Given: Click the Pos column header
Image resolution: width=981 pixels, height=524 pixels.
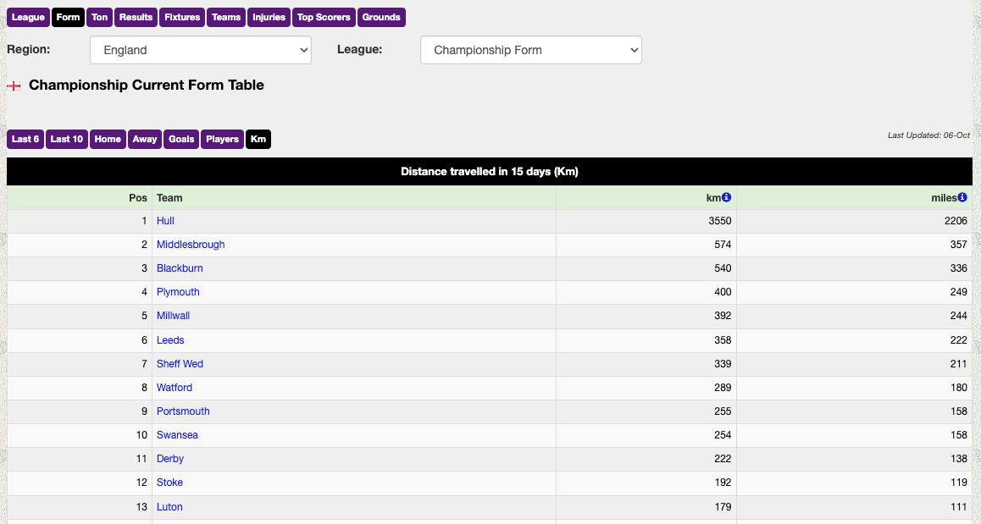Looking at the screenshot, I should [137, 197].
